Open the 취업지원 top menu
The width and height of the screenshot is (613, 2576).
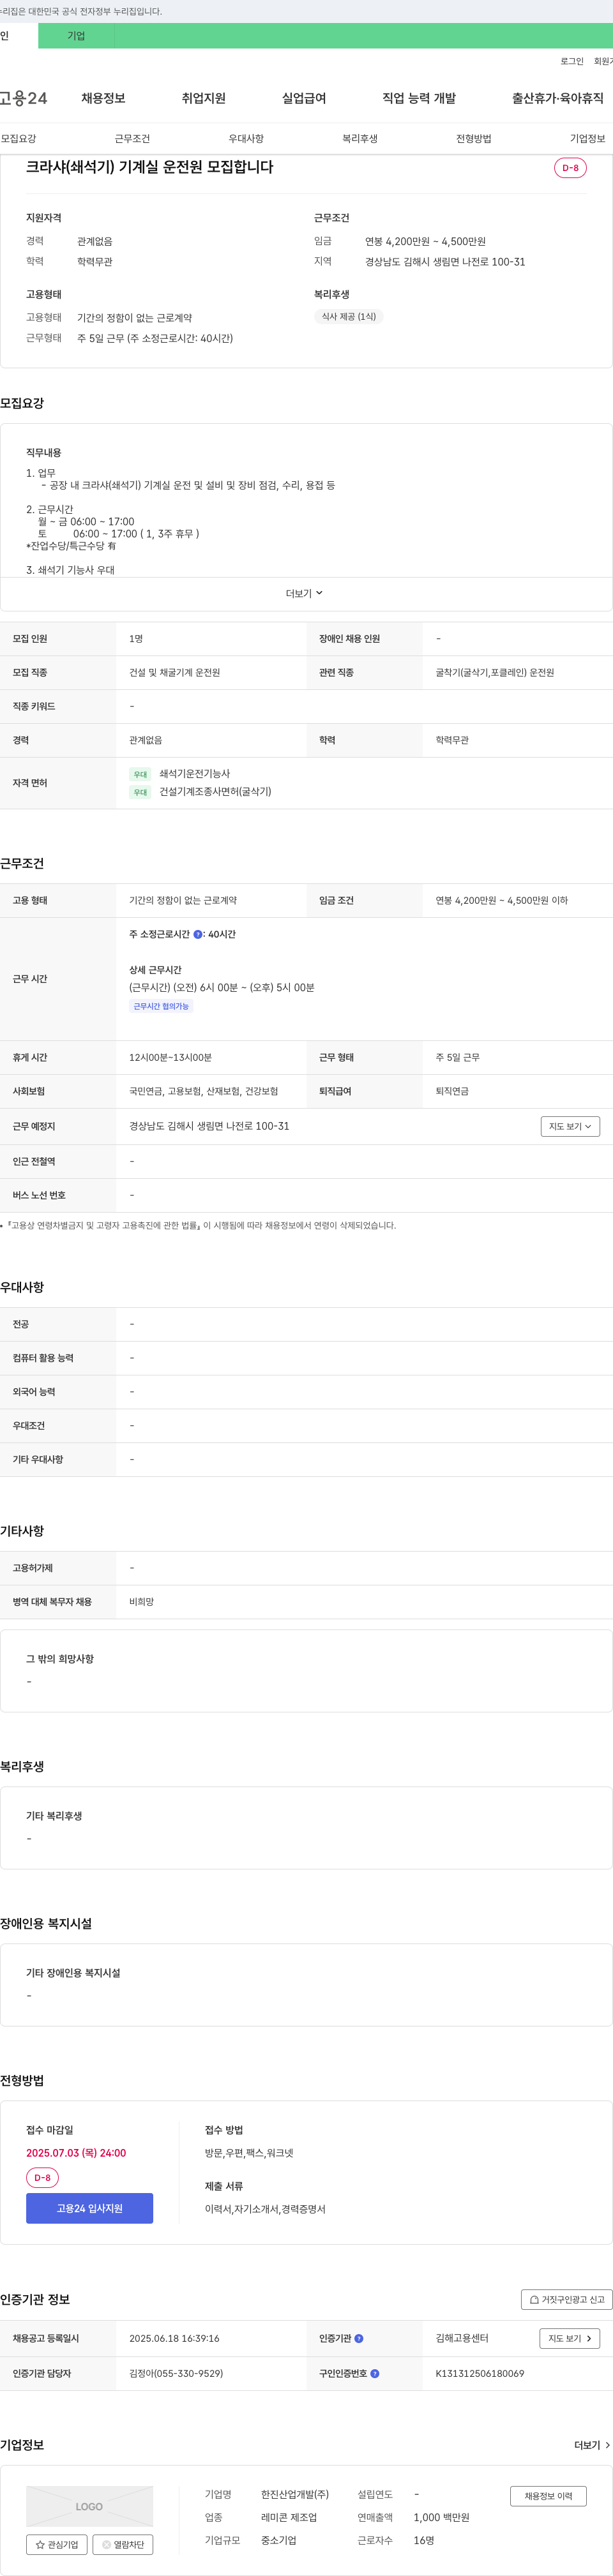(x=203, y=98)
